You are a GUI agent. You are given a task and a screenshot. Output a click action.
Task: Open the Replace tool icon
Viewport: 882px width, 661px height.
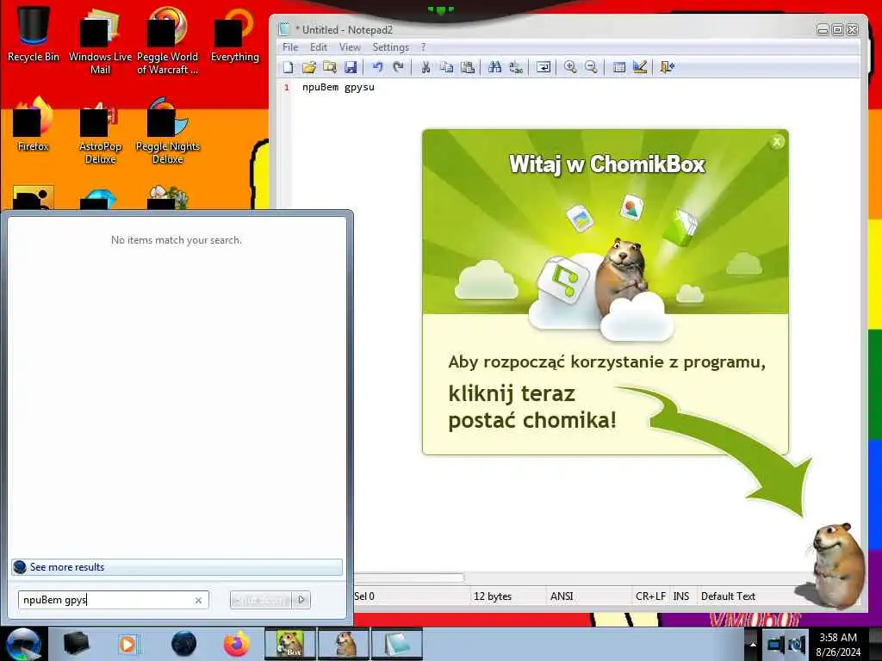(516, 67)
